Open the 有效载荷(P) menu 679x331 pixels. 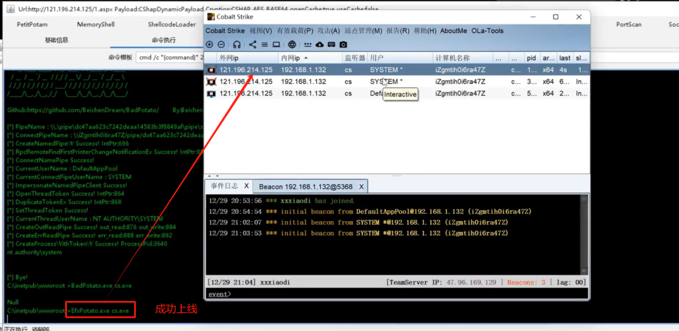click(295, 30)
